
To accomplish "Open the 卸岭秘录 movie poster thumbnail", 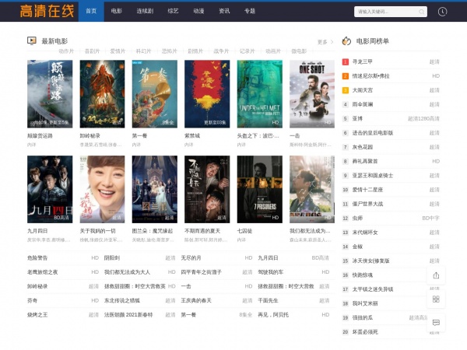I will click(102, 94).
